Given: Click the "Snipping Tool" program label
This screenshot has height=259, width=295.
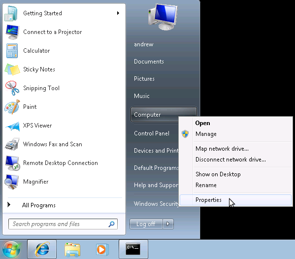Looking at the screenshot, I should click(x=41, y=88).
